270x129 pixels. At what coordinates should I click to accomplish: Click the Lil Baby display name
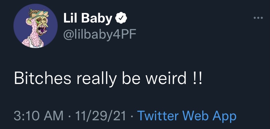88,18
